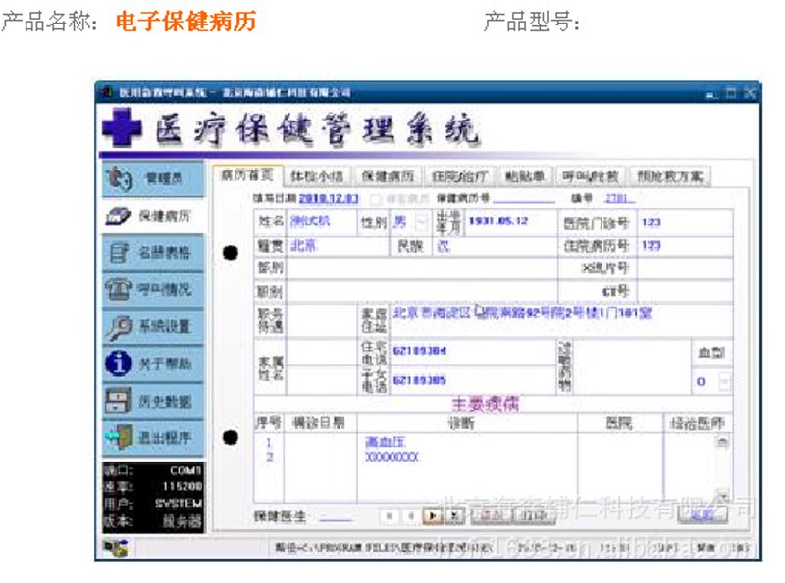Click the diagnosis table scroll-up arrow
The width and height of the screenshot is (785, 583).
click(x=722, y=442)
